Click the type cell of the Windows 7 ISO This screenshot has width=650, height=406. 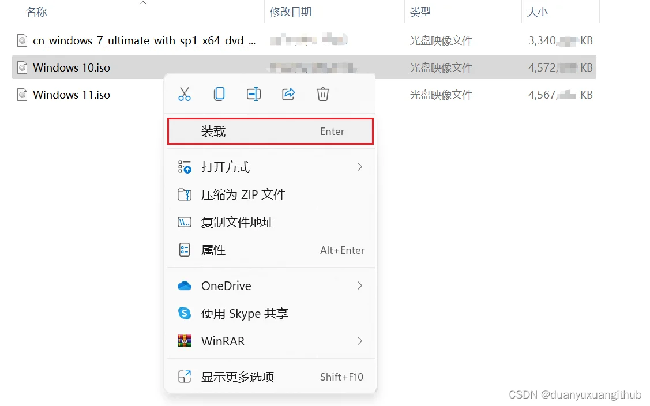[441, 40]
